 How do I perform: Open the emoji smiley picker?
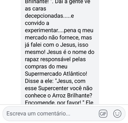pyautogui.click(x=117, y=114)
